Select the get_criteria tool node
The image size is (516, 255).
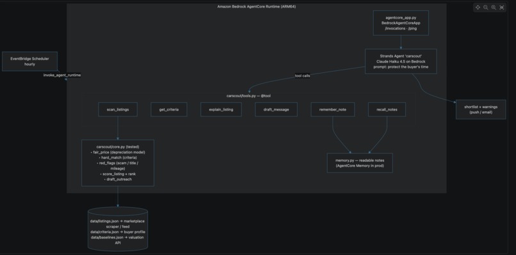tap(169, 109)
